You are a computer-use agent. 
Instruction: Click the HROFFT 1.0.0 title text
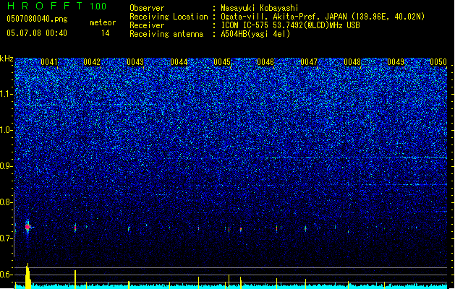(x=56, y=6)
